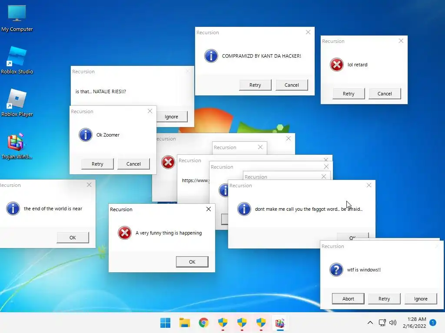Image resolution: width=445 pixels, height=333 pixels.
Task: Confirm OK in A very funny thing dialog
Action: [x=192, y=262]
